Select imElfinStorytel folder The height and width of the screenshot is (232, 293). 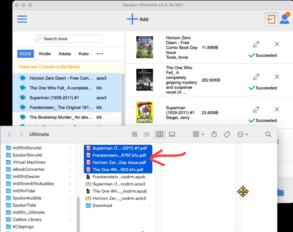pos(38,148)
